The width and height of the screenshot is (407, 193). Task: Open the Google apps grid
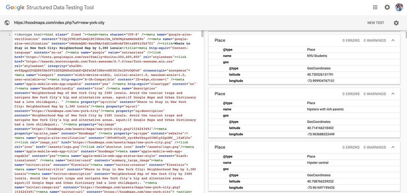click(x=375, y=7)
